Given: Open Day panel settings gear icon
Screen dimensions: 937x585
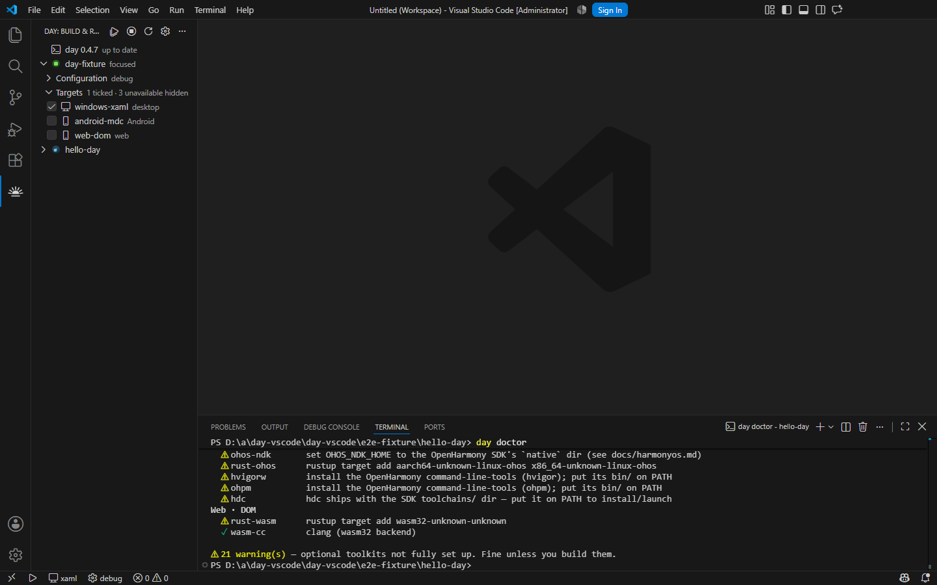Looking at the screenshot, I should tap(165, 31).
